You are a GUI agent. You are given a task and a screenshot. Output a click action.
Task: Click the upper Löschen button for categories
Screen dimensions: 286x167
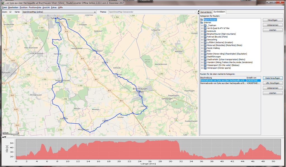click(x=273, y=30)
